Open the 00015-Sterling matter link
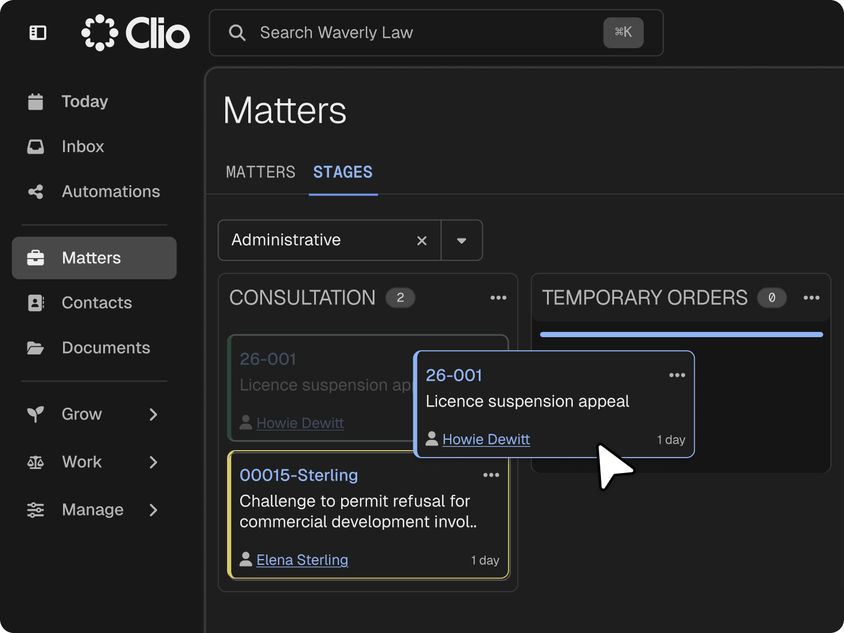844x633 pixels. coord(299,475)
